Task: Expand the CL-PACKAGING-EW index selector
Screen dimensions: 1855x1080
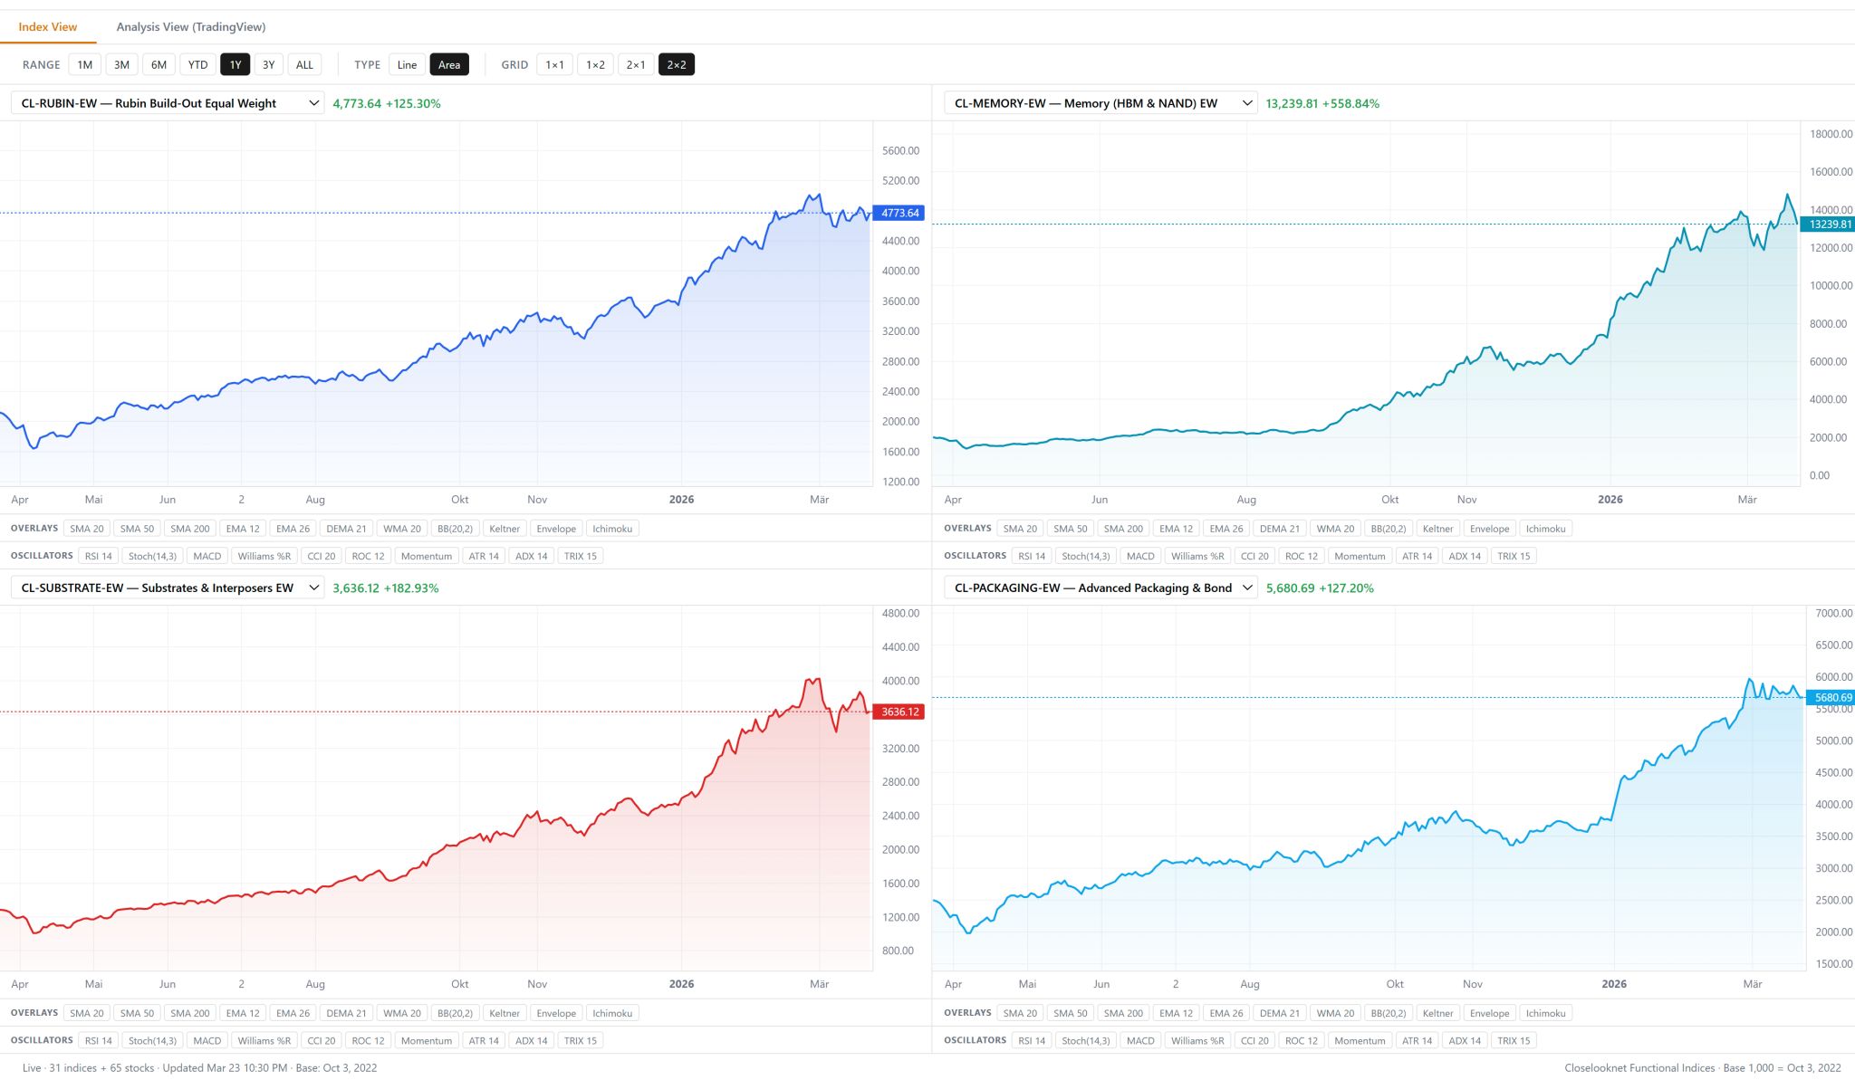Action: click(1100, 588)
